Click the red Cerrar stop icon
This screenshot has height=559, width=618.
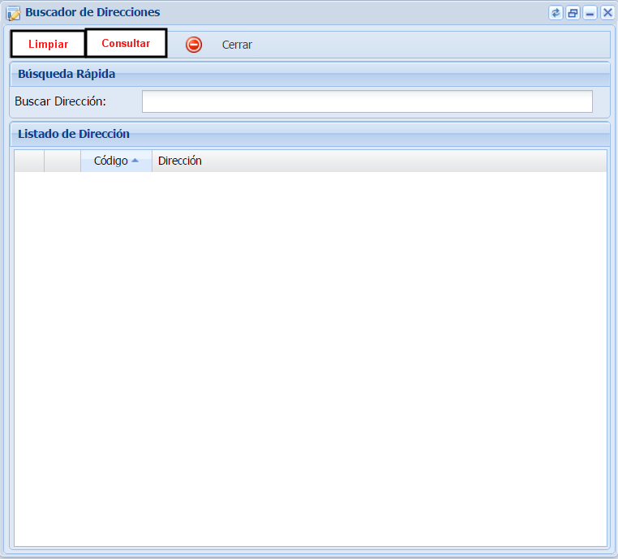point(194,45)
